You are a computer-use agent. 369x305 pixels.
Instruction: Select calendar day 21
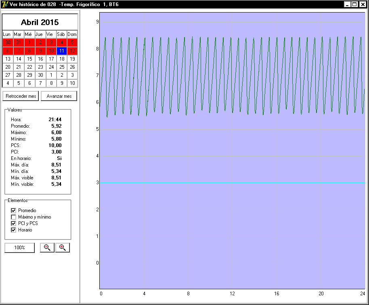pyautogui.click(x=19, y=67)
